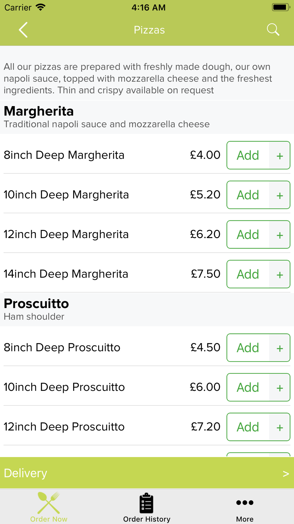
Task: Tap plus icon for 12inch Deep Margherita
Action: click(x=280, y=235)
